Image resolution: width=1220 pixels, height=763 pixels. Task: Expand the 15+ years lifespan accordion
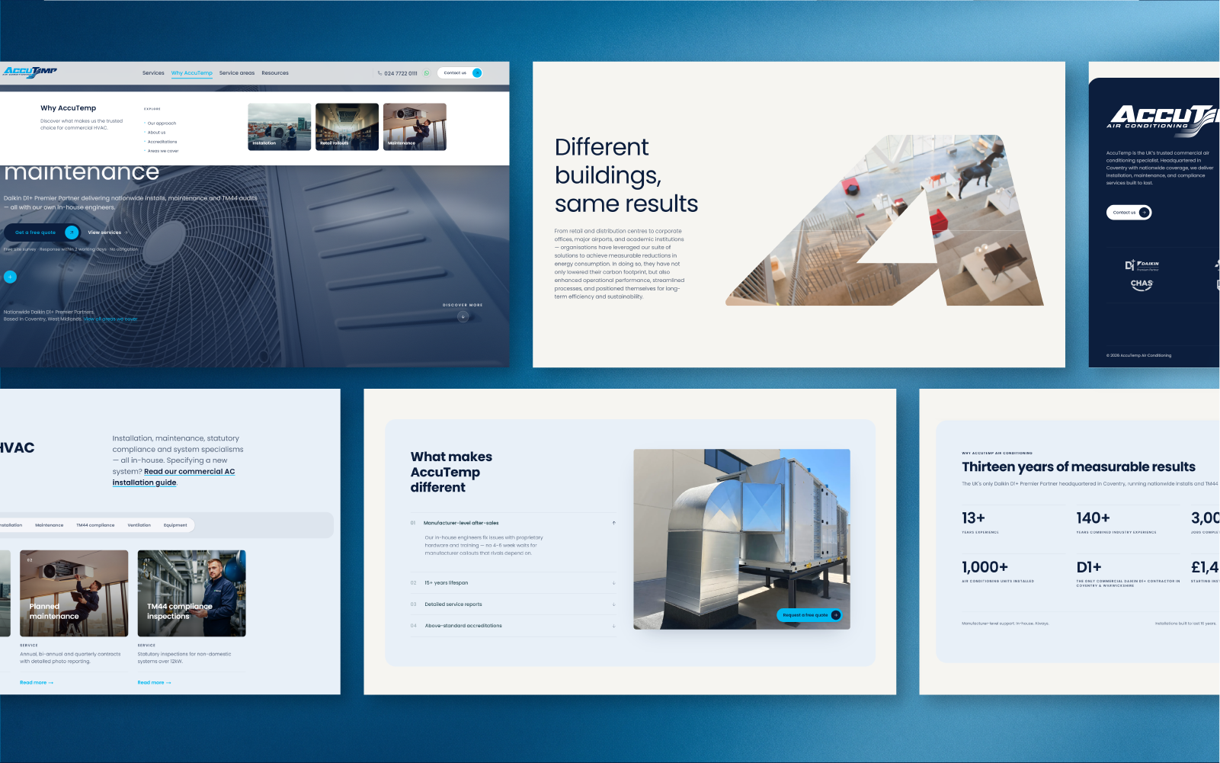513,582
